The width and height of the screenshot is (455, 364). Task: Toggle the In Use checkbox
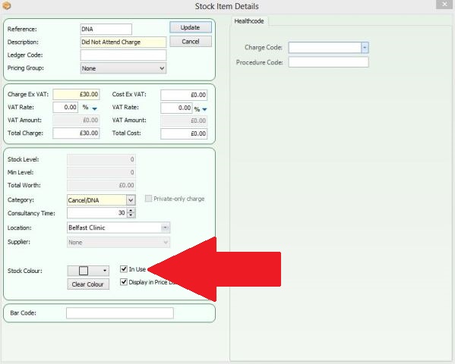[124, 269]
